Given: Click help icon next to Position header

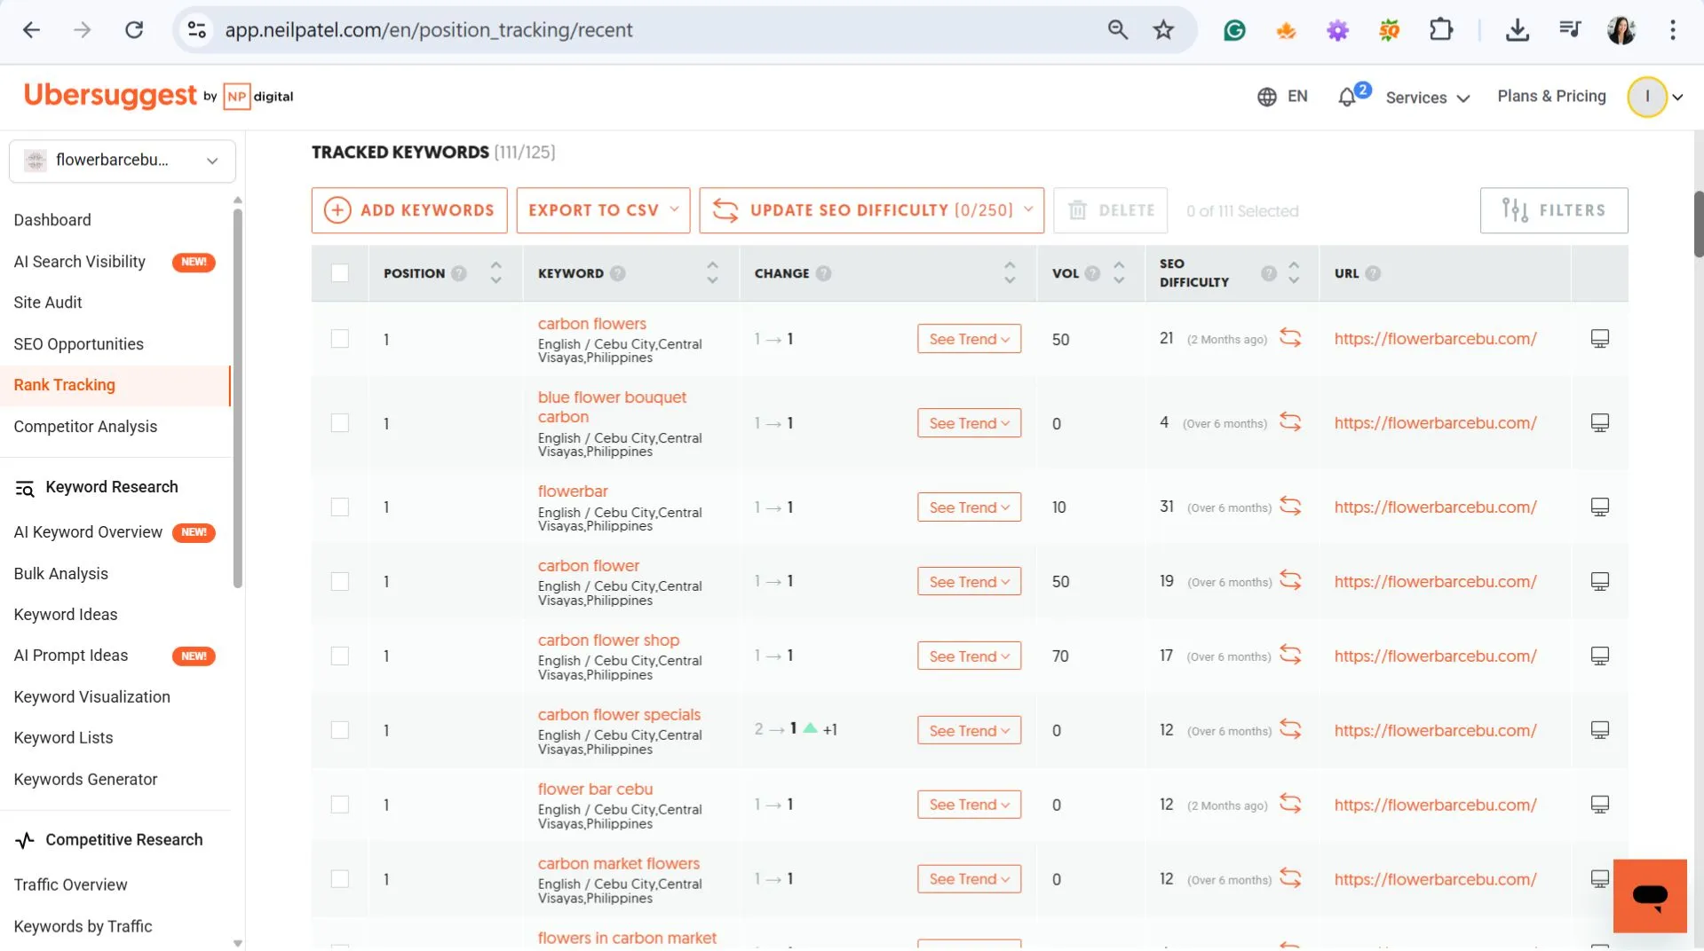Looking at the screenshot, I should coord(459,273).
